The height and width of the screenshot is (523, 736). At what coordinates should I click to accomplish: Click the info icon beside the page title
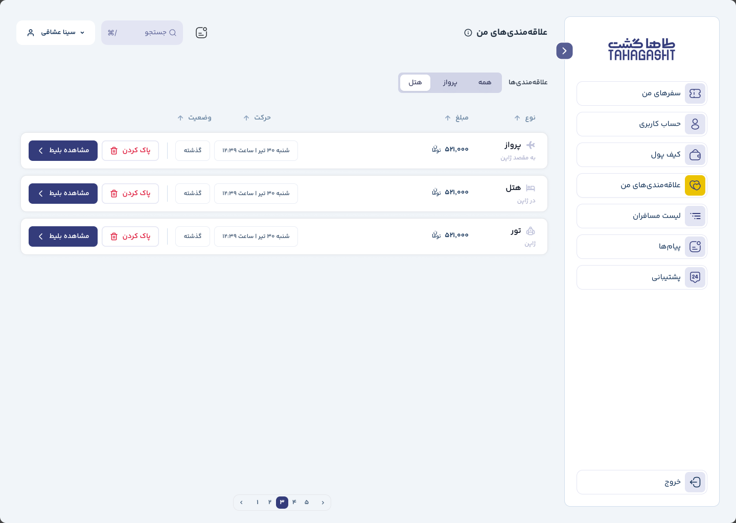click(468, 33)
